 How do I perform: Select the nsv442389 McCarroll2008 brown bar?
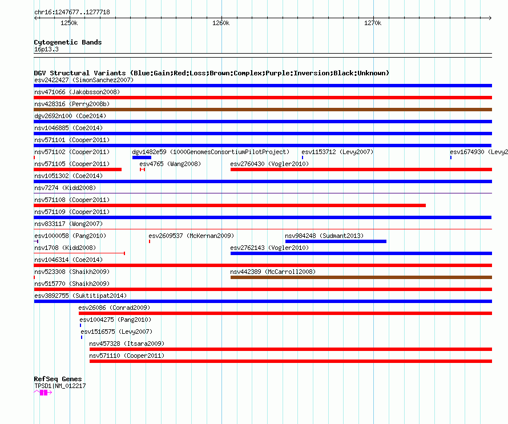(x=361, y=277)
